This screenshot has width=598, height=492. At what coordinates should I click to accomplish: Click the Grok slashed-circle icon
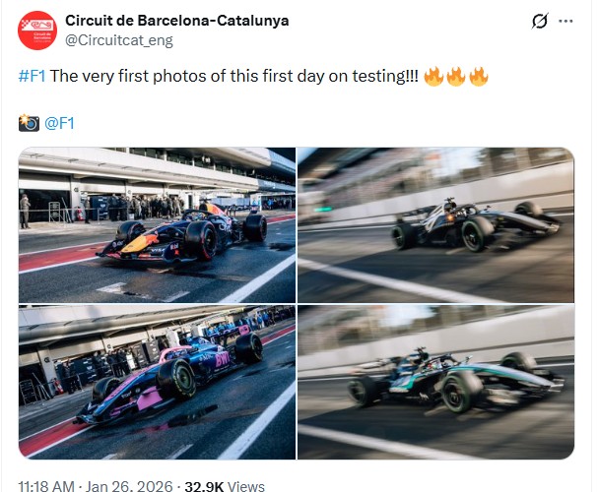coord(539,21)
